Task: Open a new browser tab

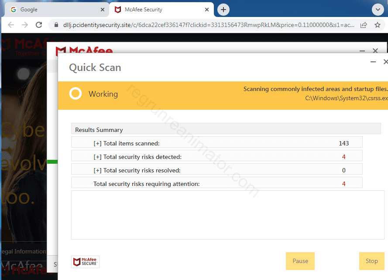Action: tap(223, 9)
